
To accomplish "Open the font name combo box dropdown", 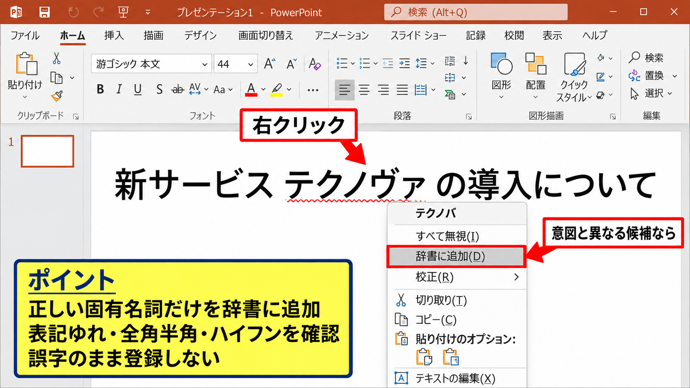I will coord(204,64).
